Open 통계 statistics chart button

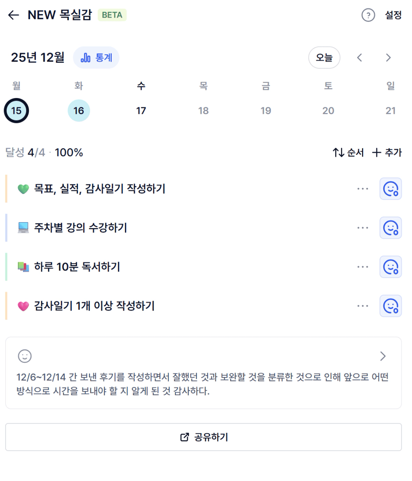(96, 58)
